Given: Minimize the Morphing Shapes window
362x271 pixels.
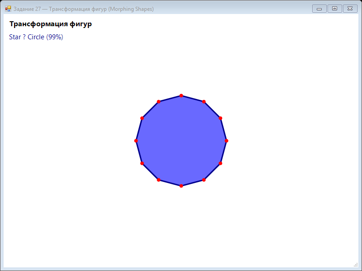Looking at the screenshot, I should click(x=319, y=9).
